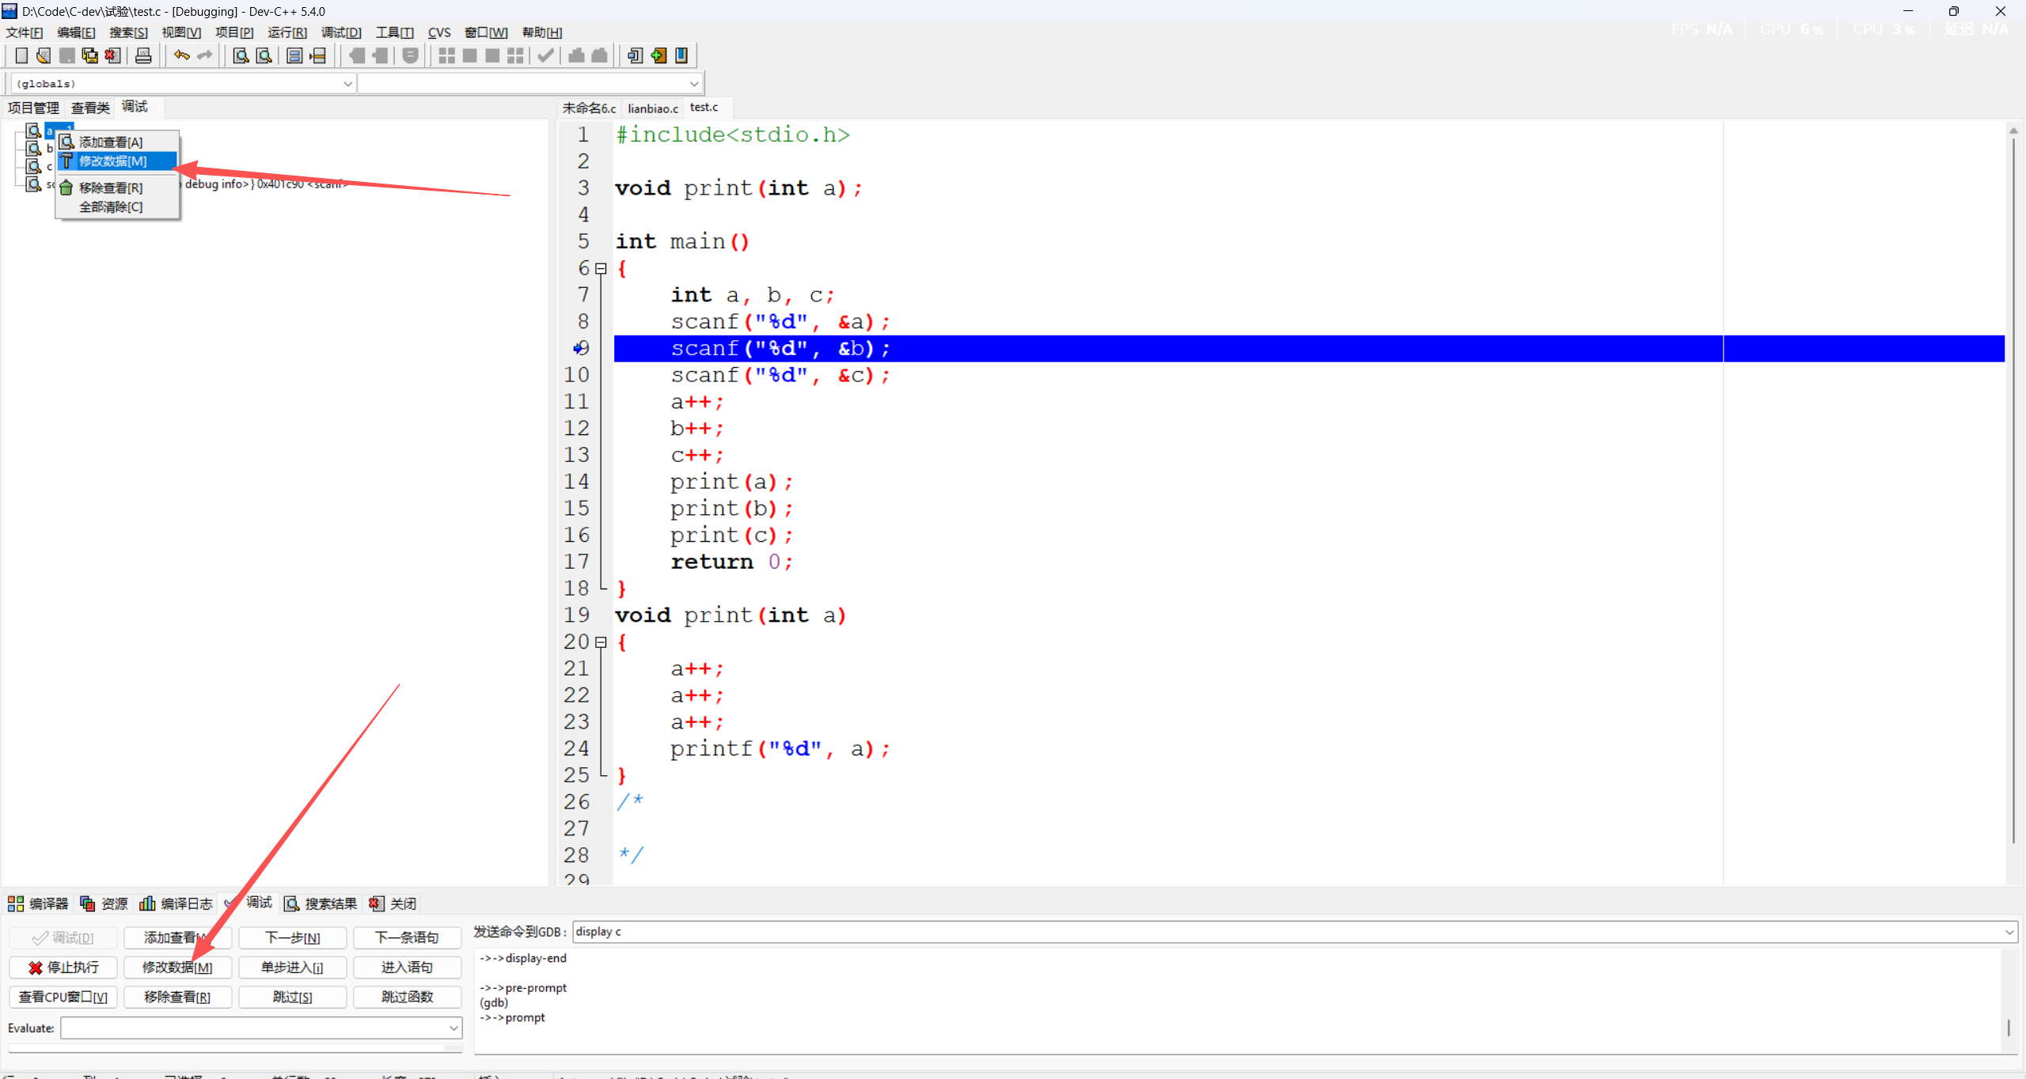2026x1079 pixels.
Task: Expand the GDB command history dropdown
Action: pyautogui.click(x=2009, y=932)
